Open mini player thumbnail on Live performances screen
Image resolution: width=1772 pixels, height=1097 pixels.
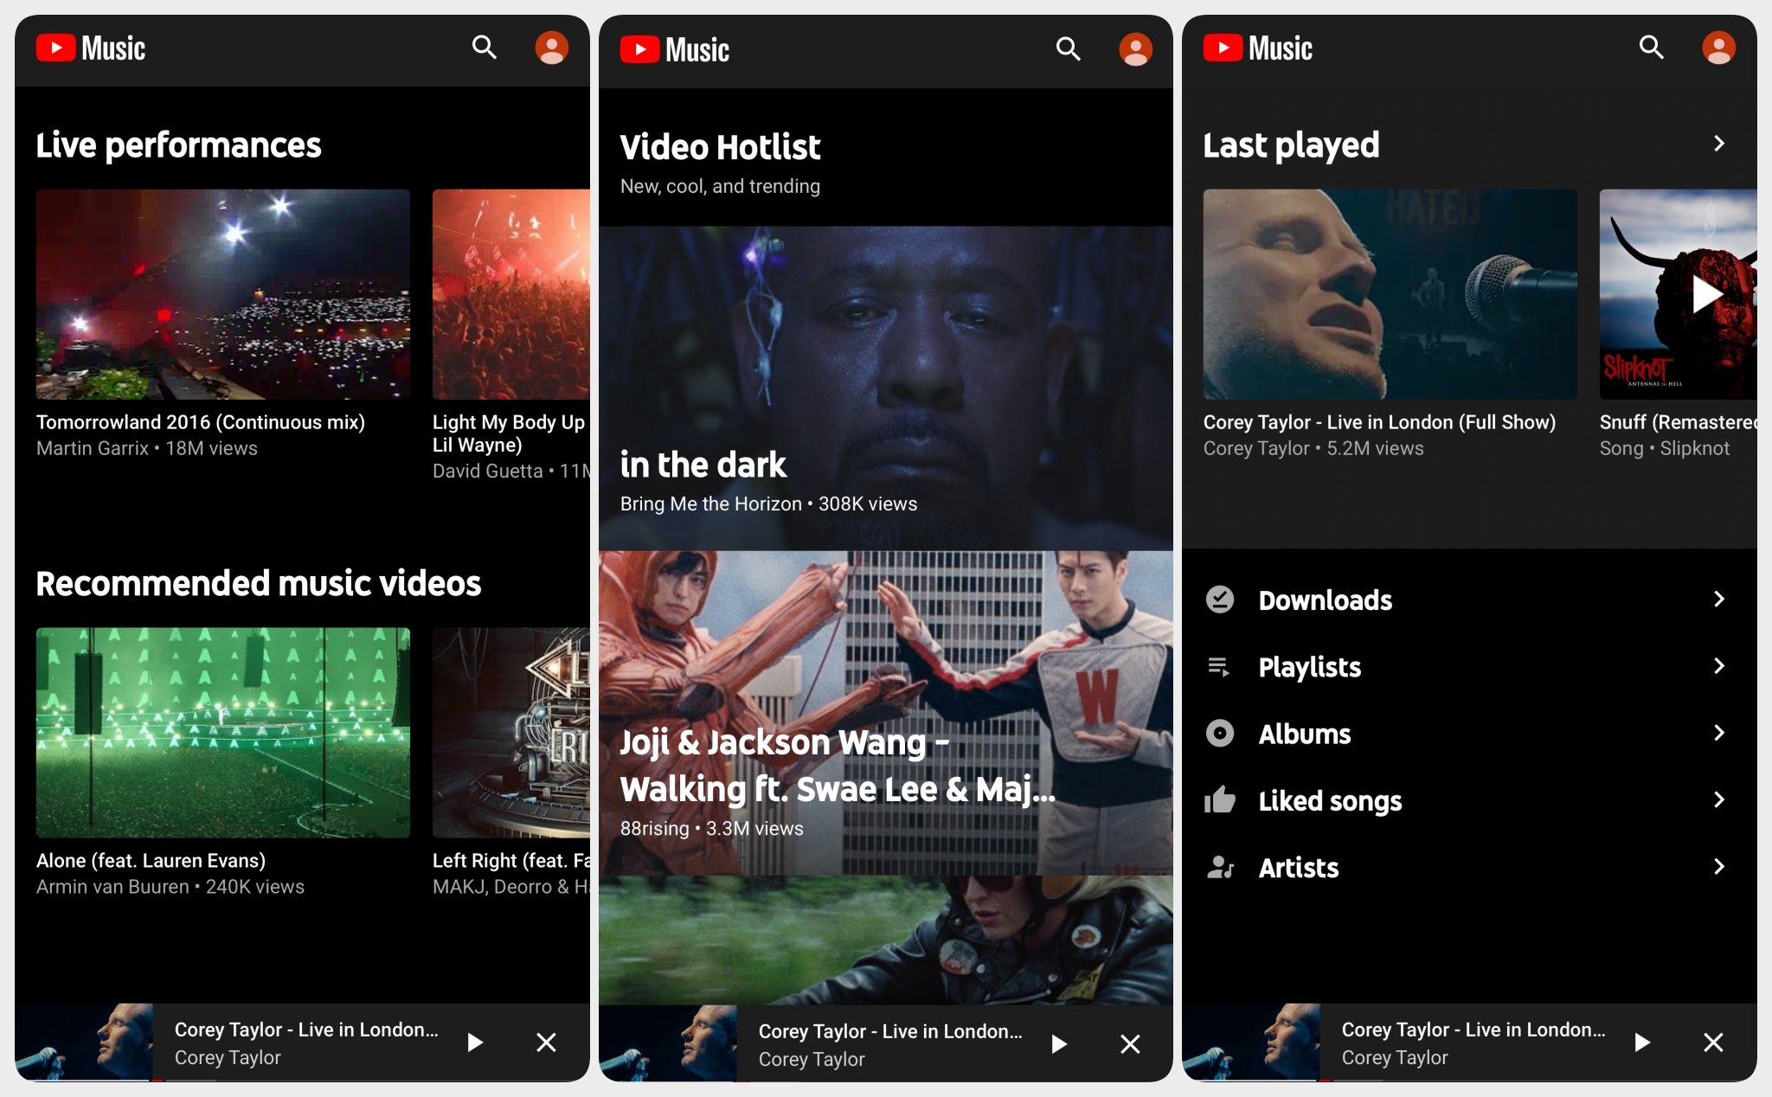(x=84, y=1042)
